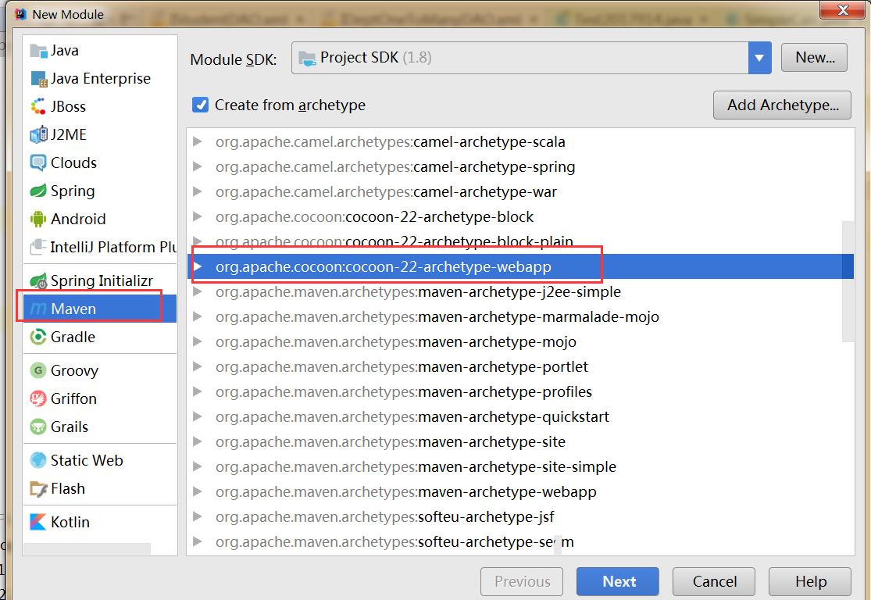Select maven-archetype-portlet row
Screen dimensions: 871x600
click(520, 366)
